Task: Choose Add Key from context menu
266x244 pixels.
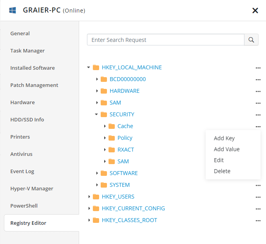Action: (x=224, y=138)
